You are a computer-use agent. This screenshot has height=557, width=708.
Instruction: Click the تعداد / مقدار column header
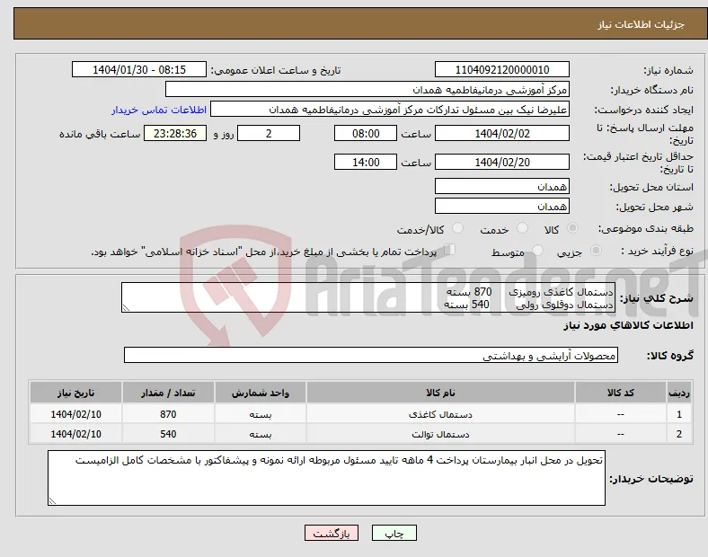click(168, 393)
